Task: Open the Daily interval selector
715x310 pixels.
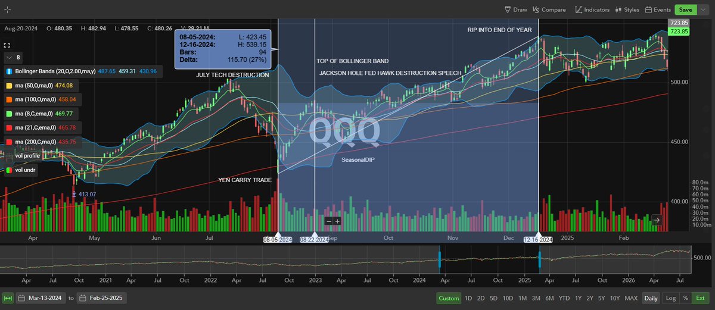Action: pyautogui.click(x=651, y=298)
